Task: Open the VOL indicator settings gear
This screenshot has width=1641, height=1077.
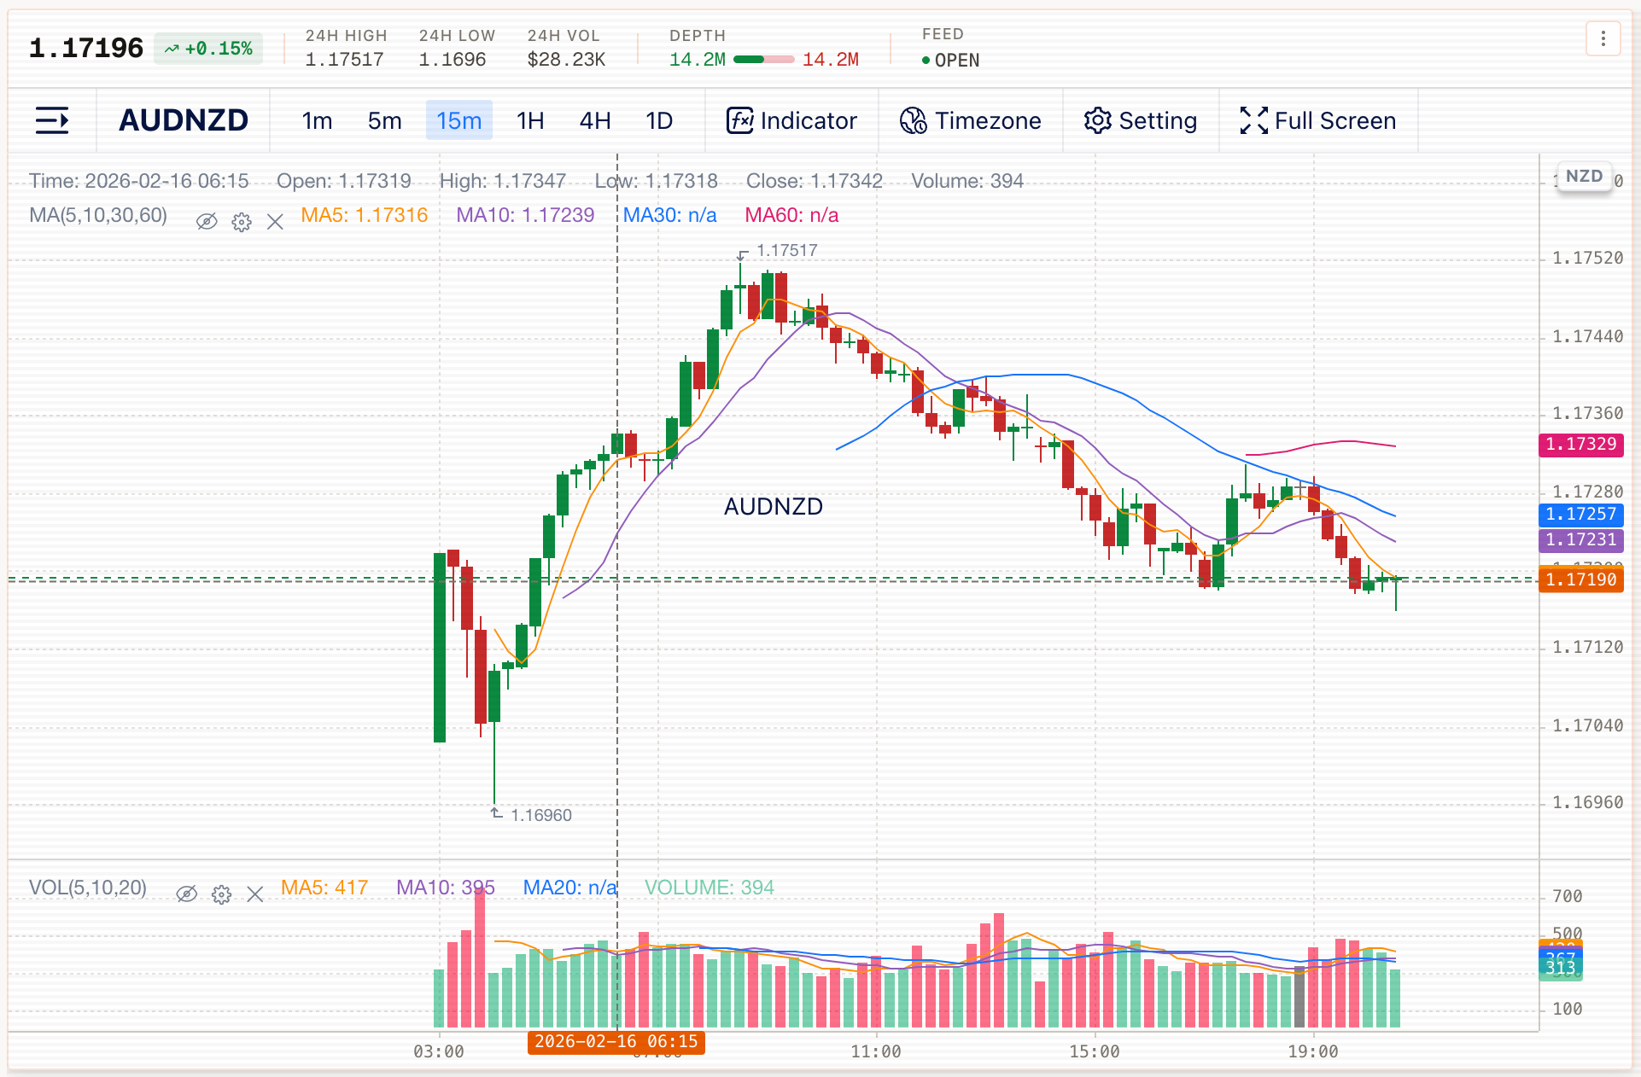Action: coord(221,894)
